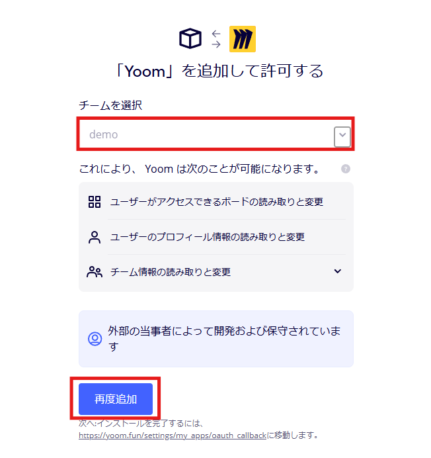This screenshot has height=458, width=431.
Task: Click the「Yoom」を追加して許可する heading
Action: [x=219, y=71]
